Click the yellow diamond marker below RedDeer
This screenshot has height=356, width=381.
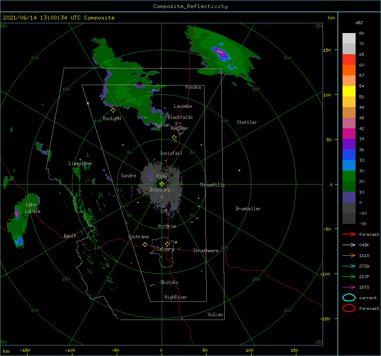point(174,138)
